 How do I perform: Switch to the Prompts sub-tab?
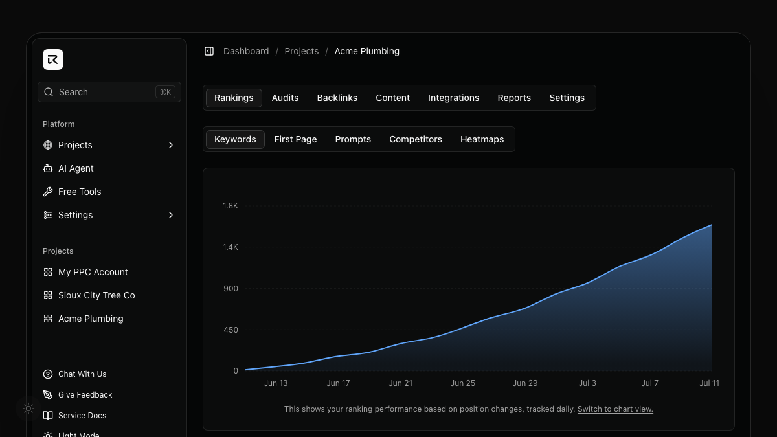coord(353,139)
